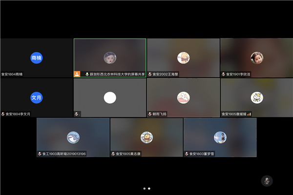Click the mic icon beside 食安1804李文月
The image size is (293, 195).
click(x=3, y=114)
